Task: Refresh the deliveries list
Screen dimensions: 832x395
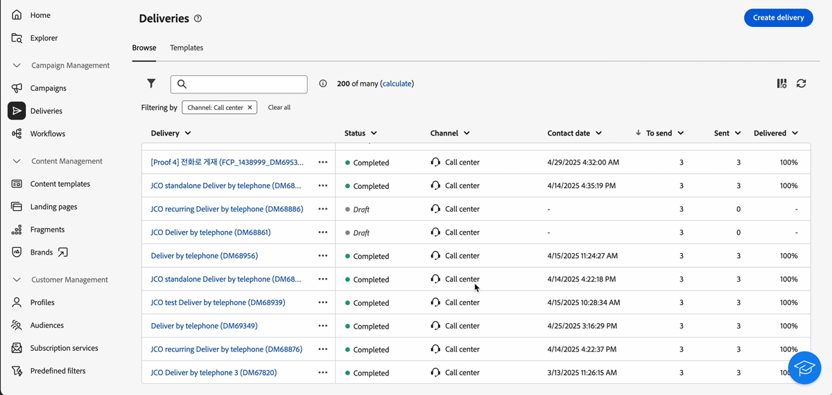Action: 801,84
